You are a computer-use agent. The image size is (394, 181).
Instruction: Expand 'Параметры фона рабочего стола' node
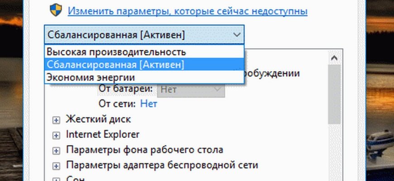coord(56,151)
